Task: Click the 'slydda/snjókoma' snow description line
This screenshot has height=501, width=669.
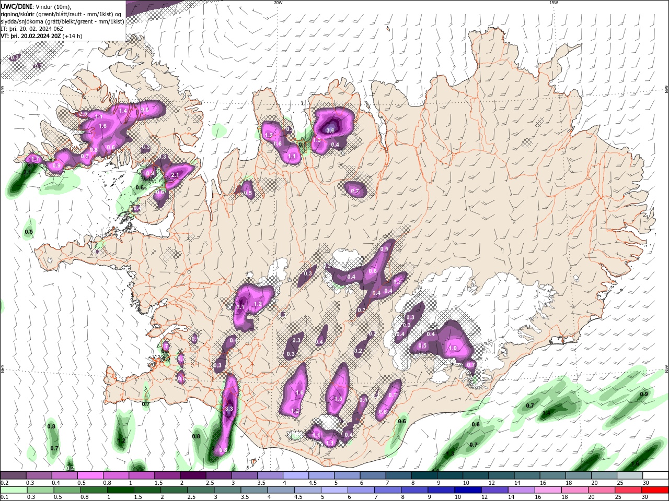Action: pos(62,21)
